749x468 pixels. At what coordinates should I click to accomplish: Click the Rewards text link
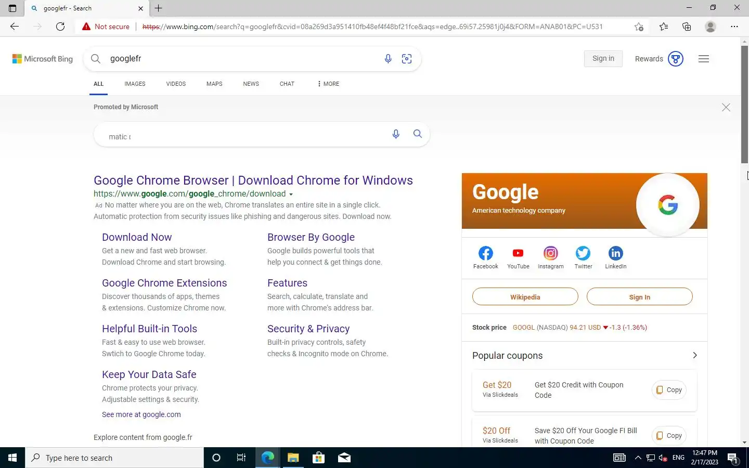pos(649,59)
